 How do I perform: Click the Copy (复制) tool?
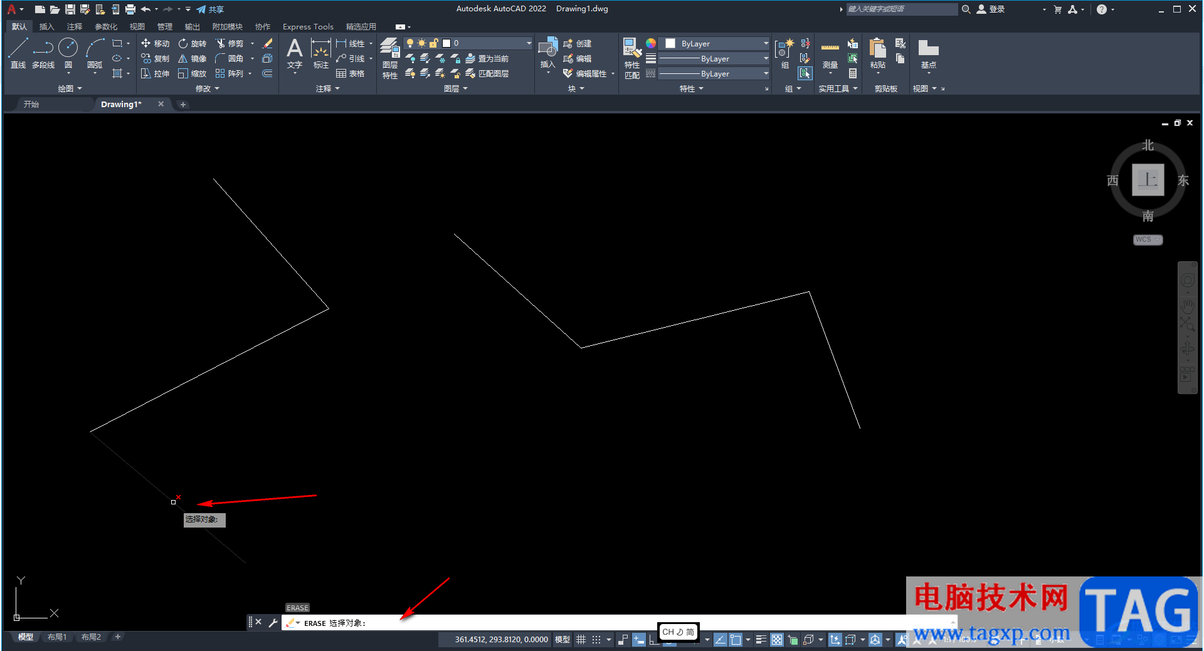[155, 58]
